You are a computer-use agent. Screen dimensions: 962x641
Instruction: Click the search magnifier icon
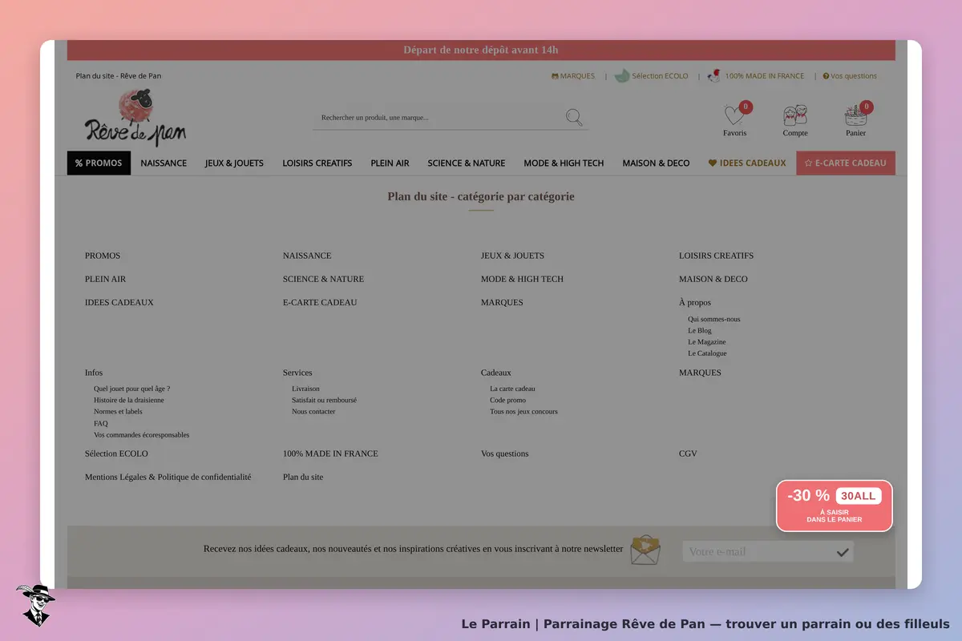[574, 118]
